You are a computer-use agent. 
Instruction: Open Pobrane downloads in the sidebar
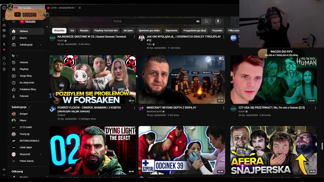pyautogui.click(x=27, y=96)
